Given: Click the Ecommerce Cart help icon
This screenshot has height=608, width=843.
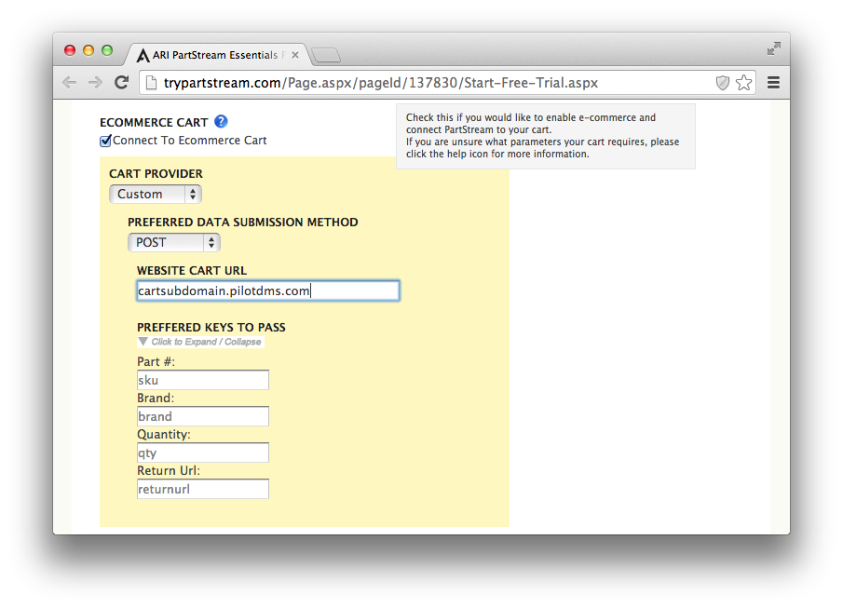Looking at the screenshot, I should 221,122.
